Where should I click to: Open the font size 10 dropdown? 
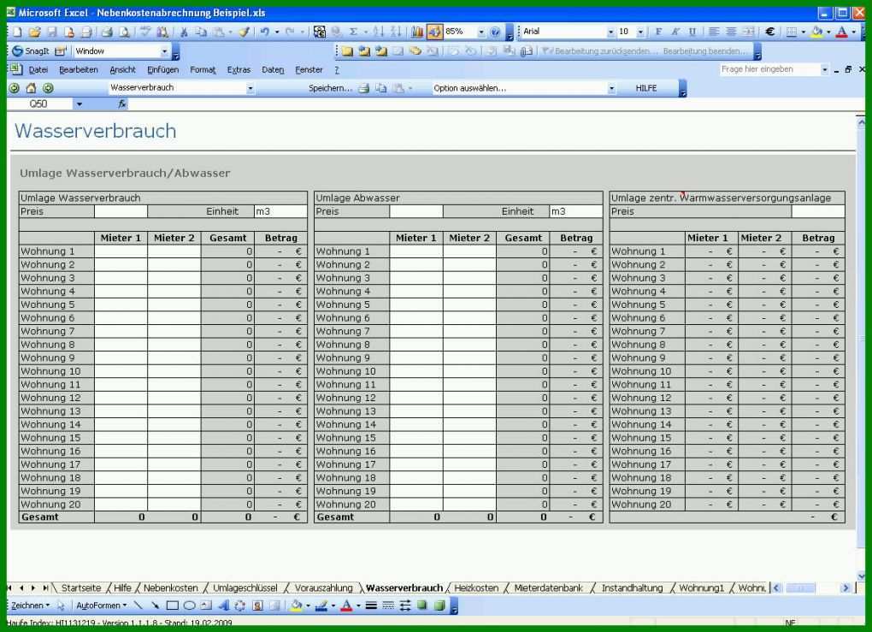640,32
